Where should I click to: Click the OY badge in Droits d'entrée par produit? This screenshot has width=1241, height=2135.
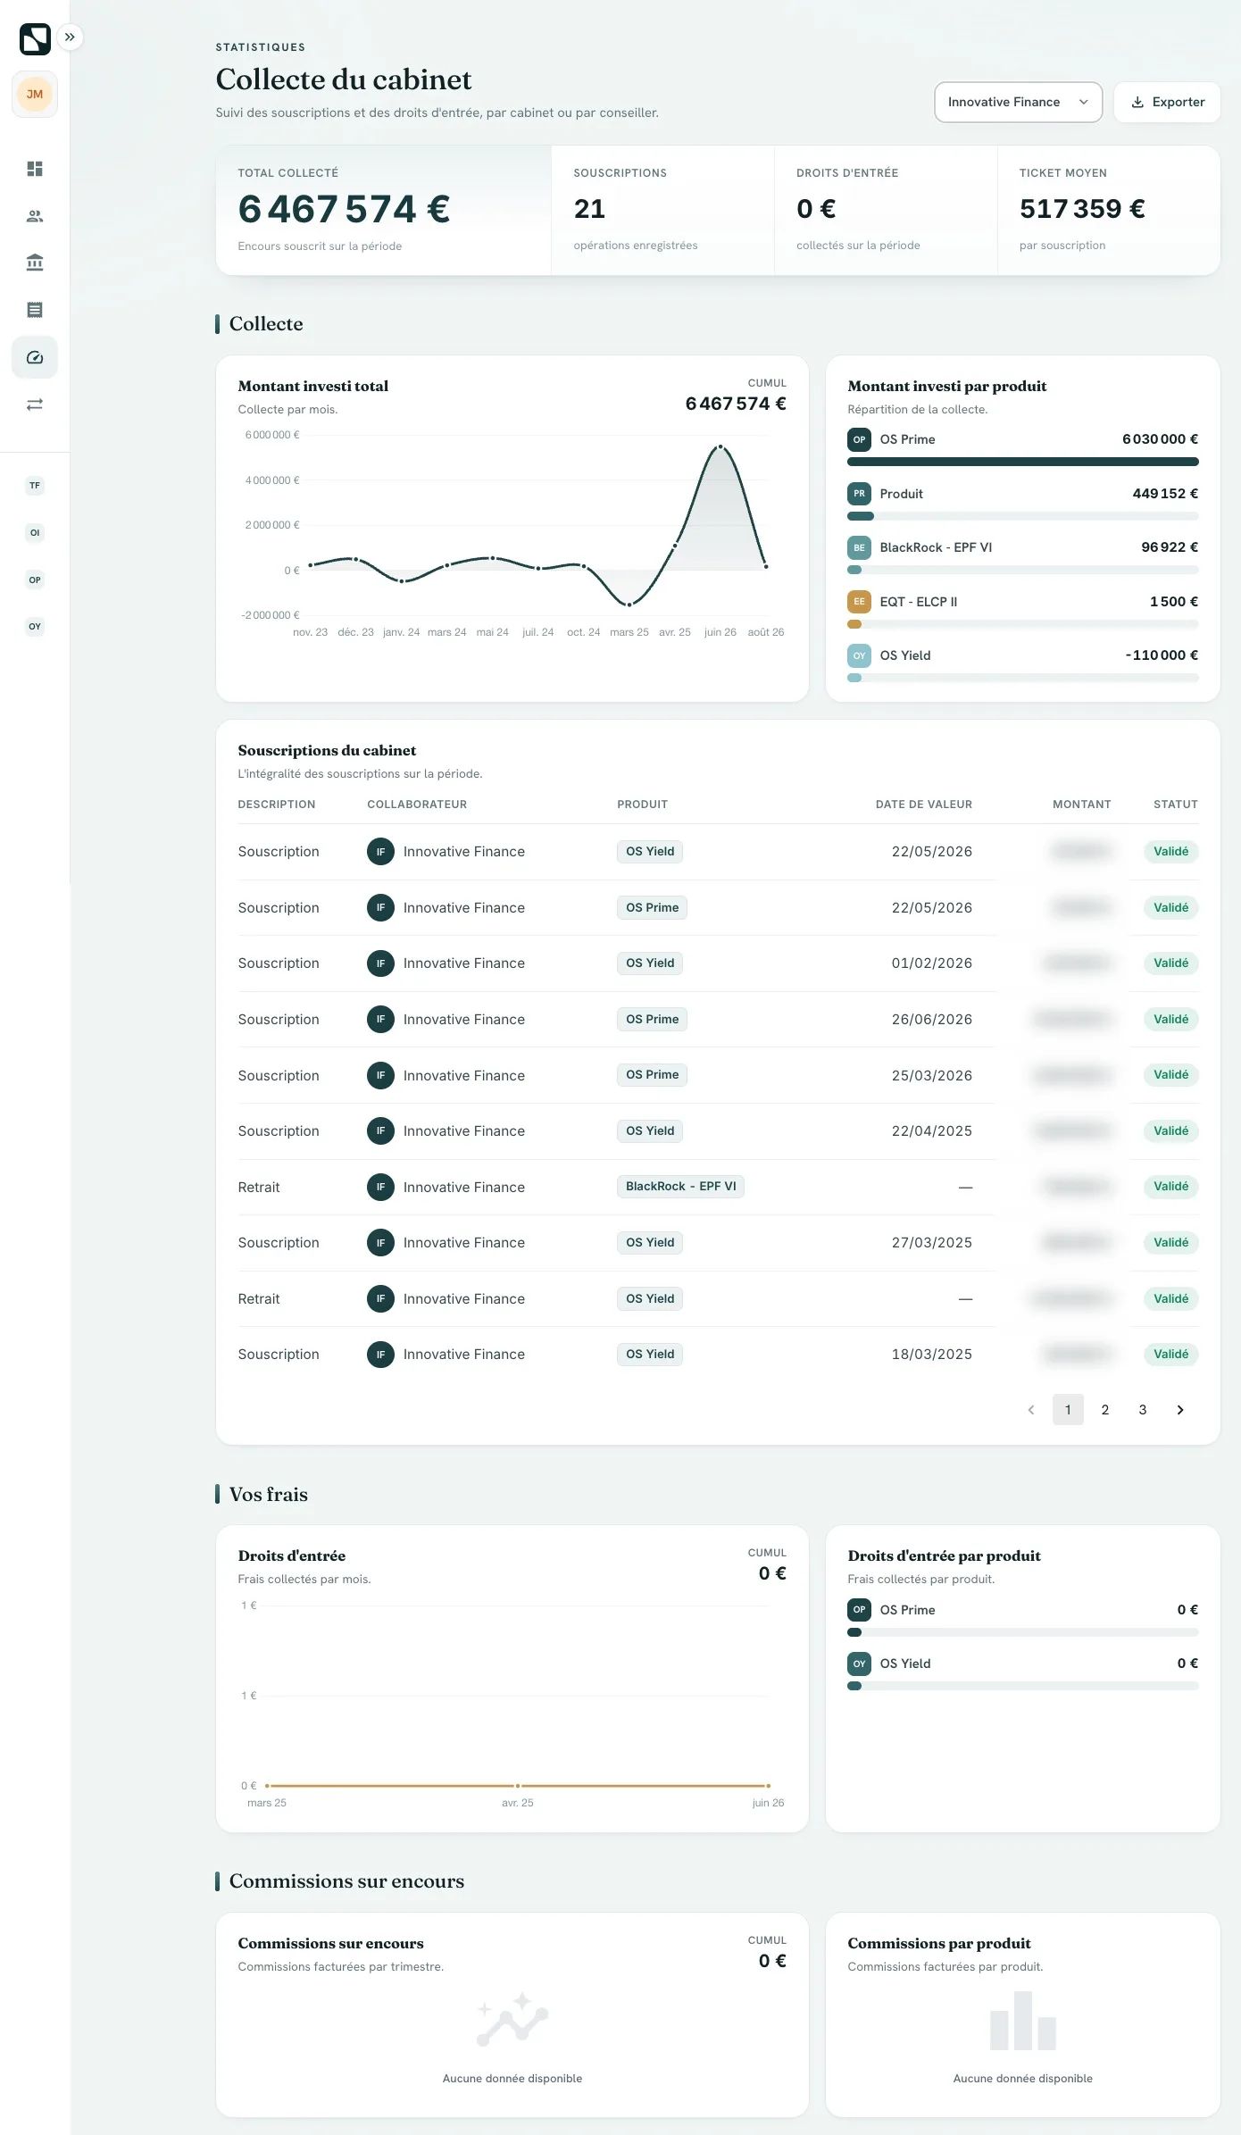click(x=859, y=1664)
